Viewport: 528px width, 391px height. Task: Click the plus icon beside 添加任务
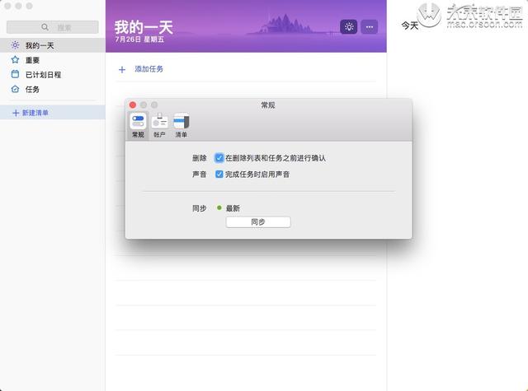coord(122,69)
